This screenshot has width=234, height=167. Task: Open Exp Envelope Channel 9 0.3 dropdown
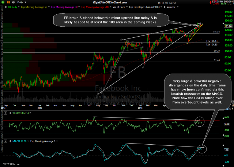point(161,7)
